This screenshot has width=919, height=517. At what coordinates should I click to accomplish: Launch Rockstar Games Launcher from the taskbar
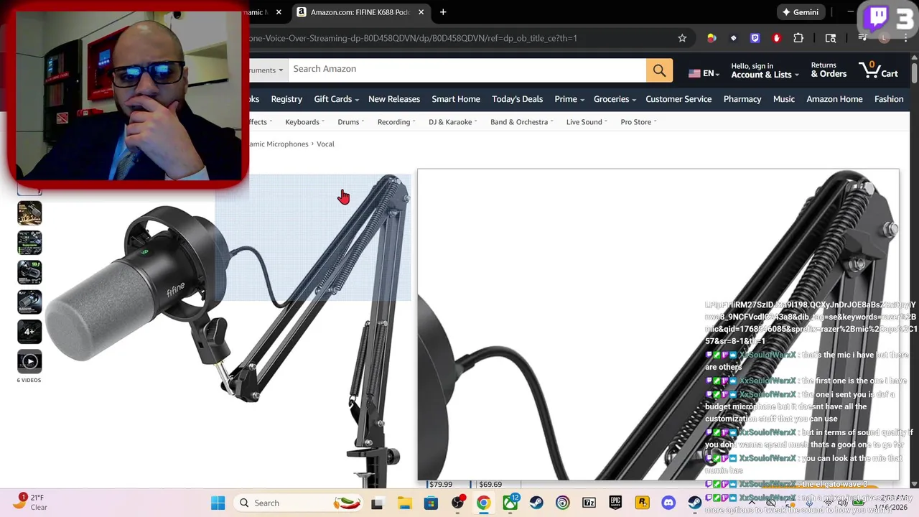(642, 503)
